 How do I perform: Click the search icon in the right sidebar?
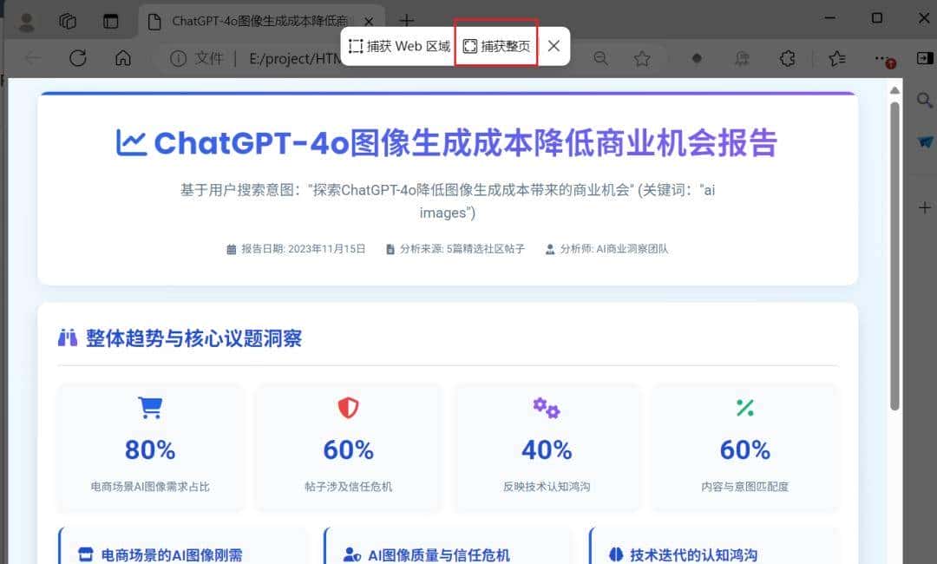924,101
